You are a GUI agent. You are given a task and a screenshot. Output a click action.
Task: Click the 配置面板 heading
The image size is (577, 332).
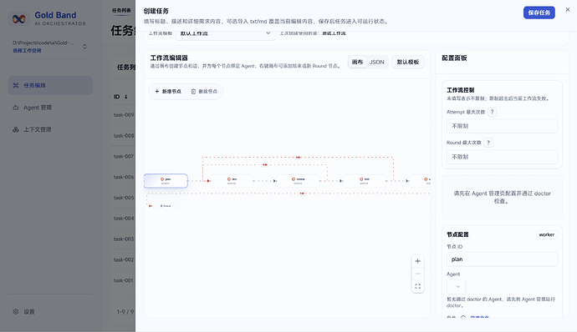click(454, 58)
